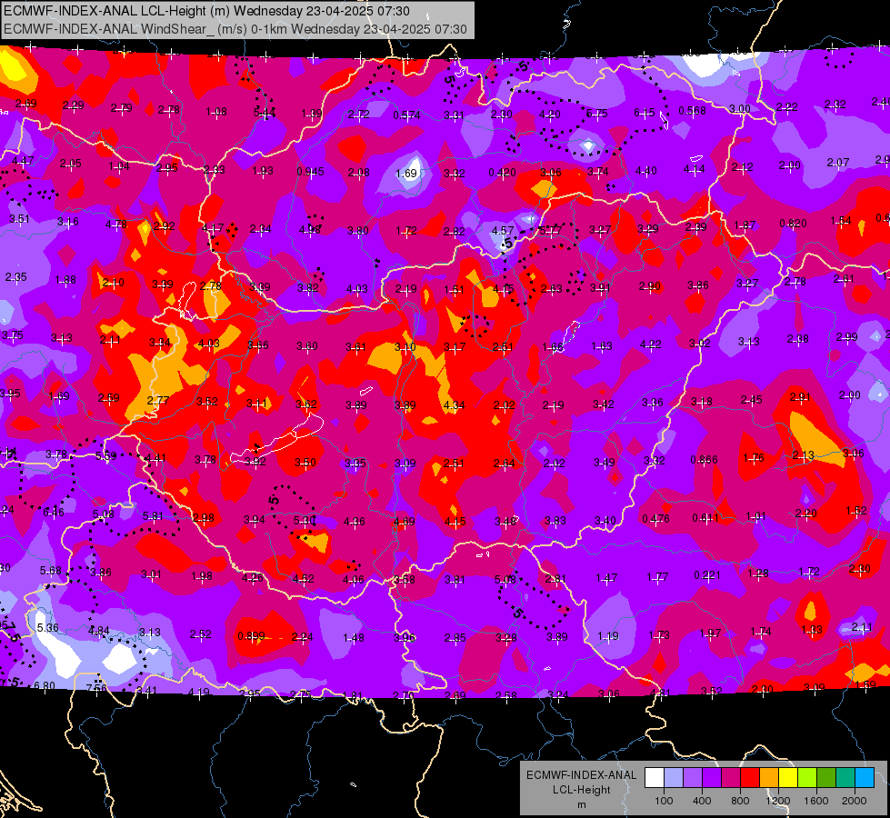Click the wind shear value 4.34
890x818 pixels.
pos(454,404)
